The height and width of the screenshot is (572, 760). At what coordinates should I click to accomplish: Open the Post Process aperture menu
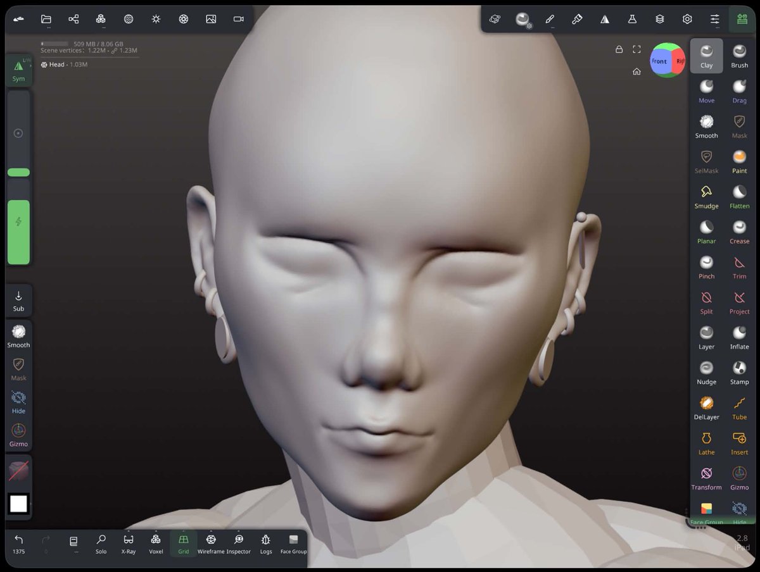click(184, 19)
